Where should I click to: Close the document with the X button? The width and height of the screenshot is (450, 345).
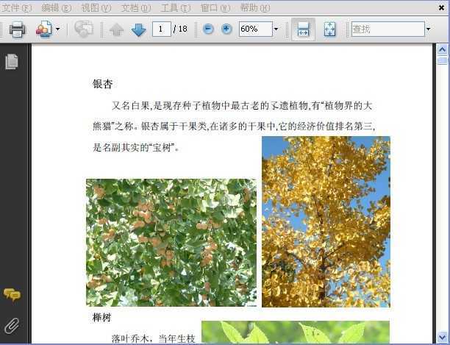point(442,8)
